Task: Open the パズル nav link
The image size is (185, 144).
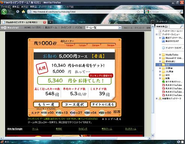Action: [x=79, y=27]
